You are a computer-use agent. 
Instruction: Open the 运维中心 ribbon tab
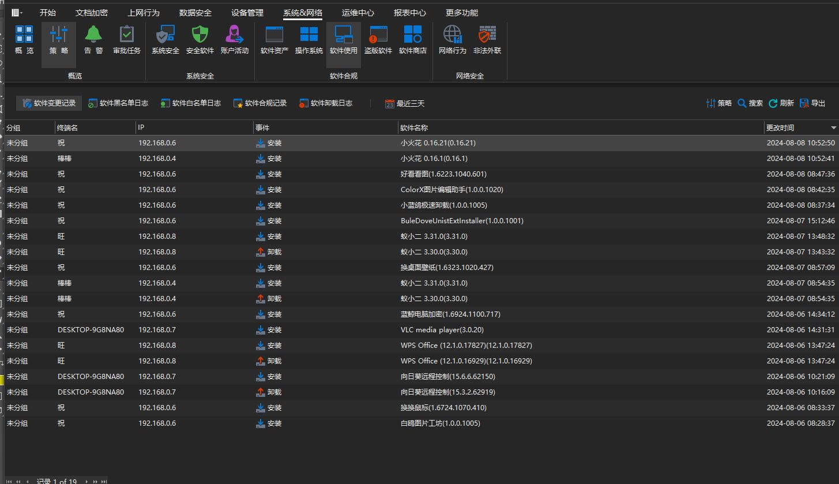358,13
